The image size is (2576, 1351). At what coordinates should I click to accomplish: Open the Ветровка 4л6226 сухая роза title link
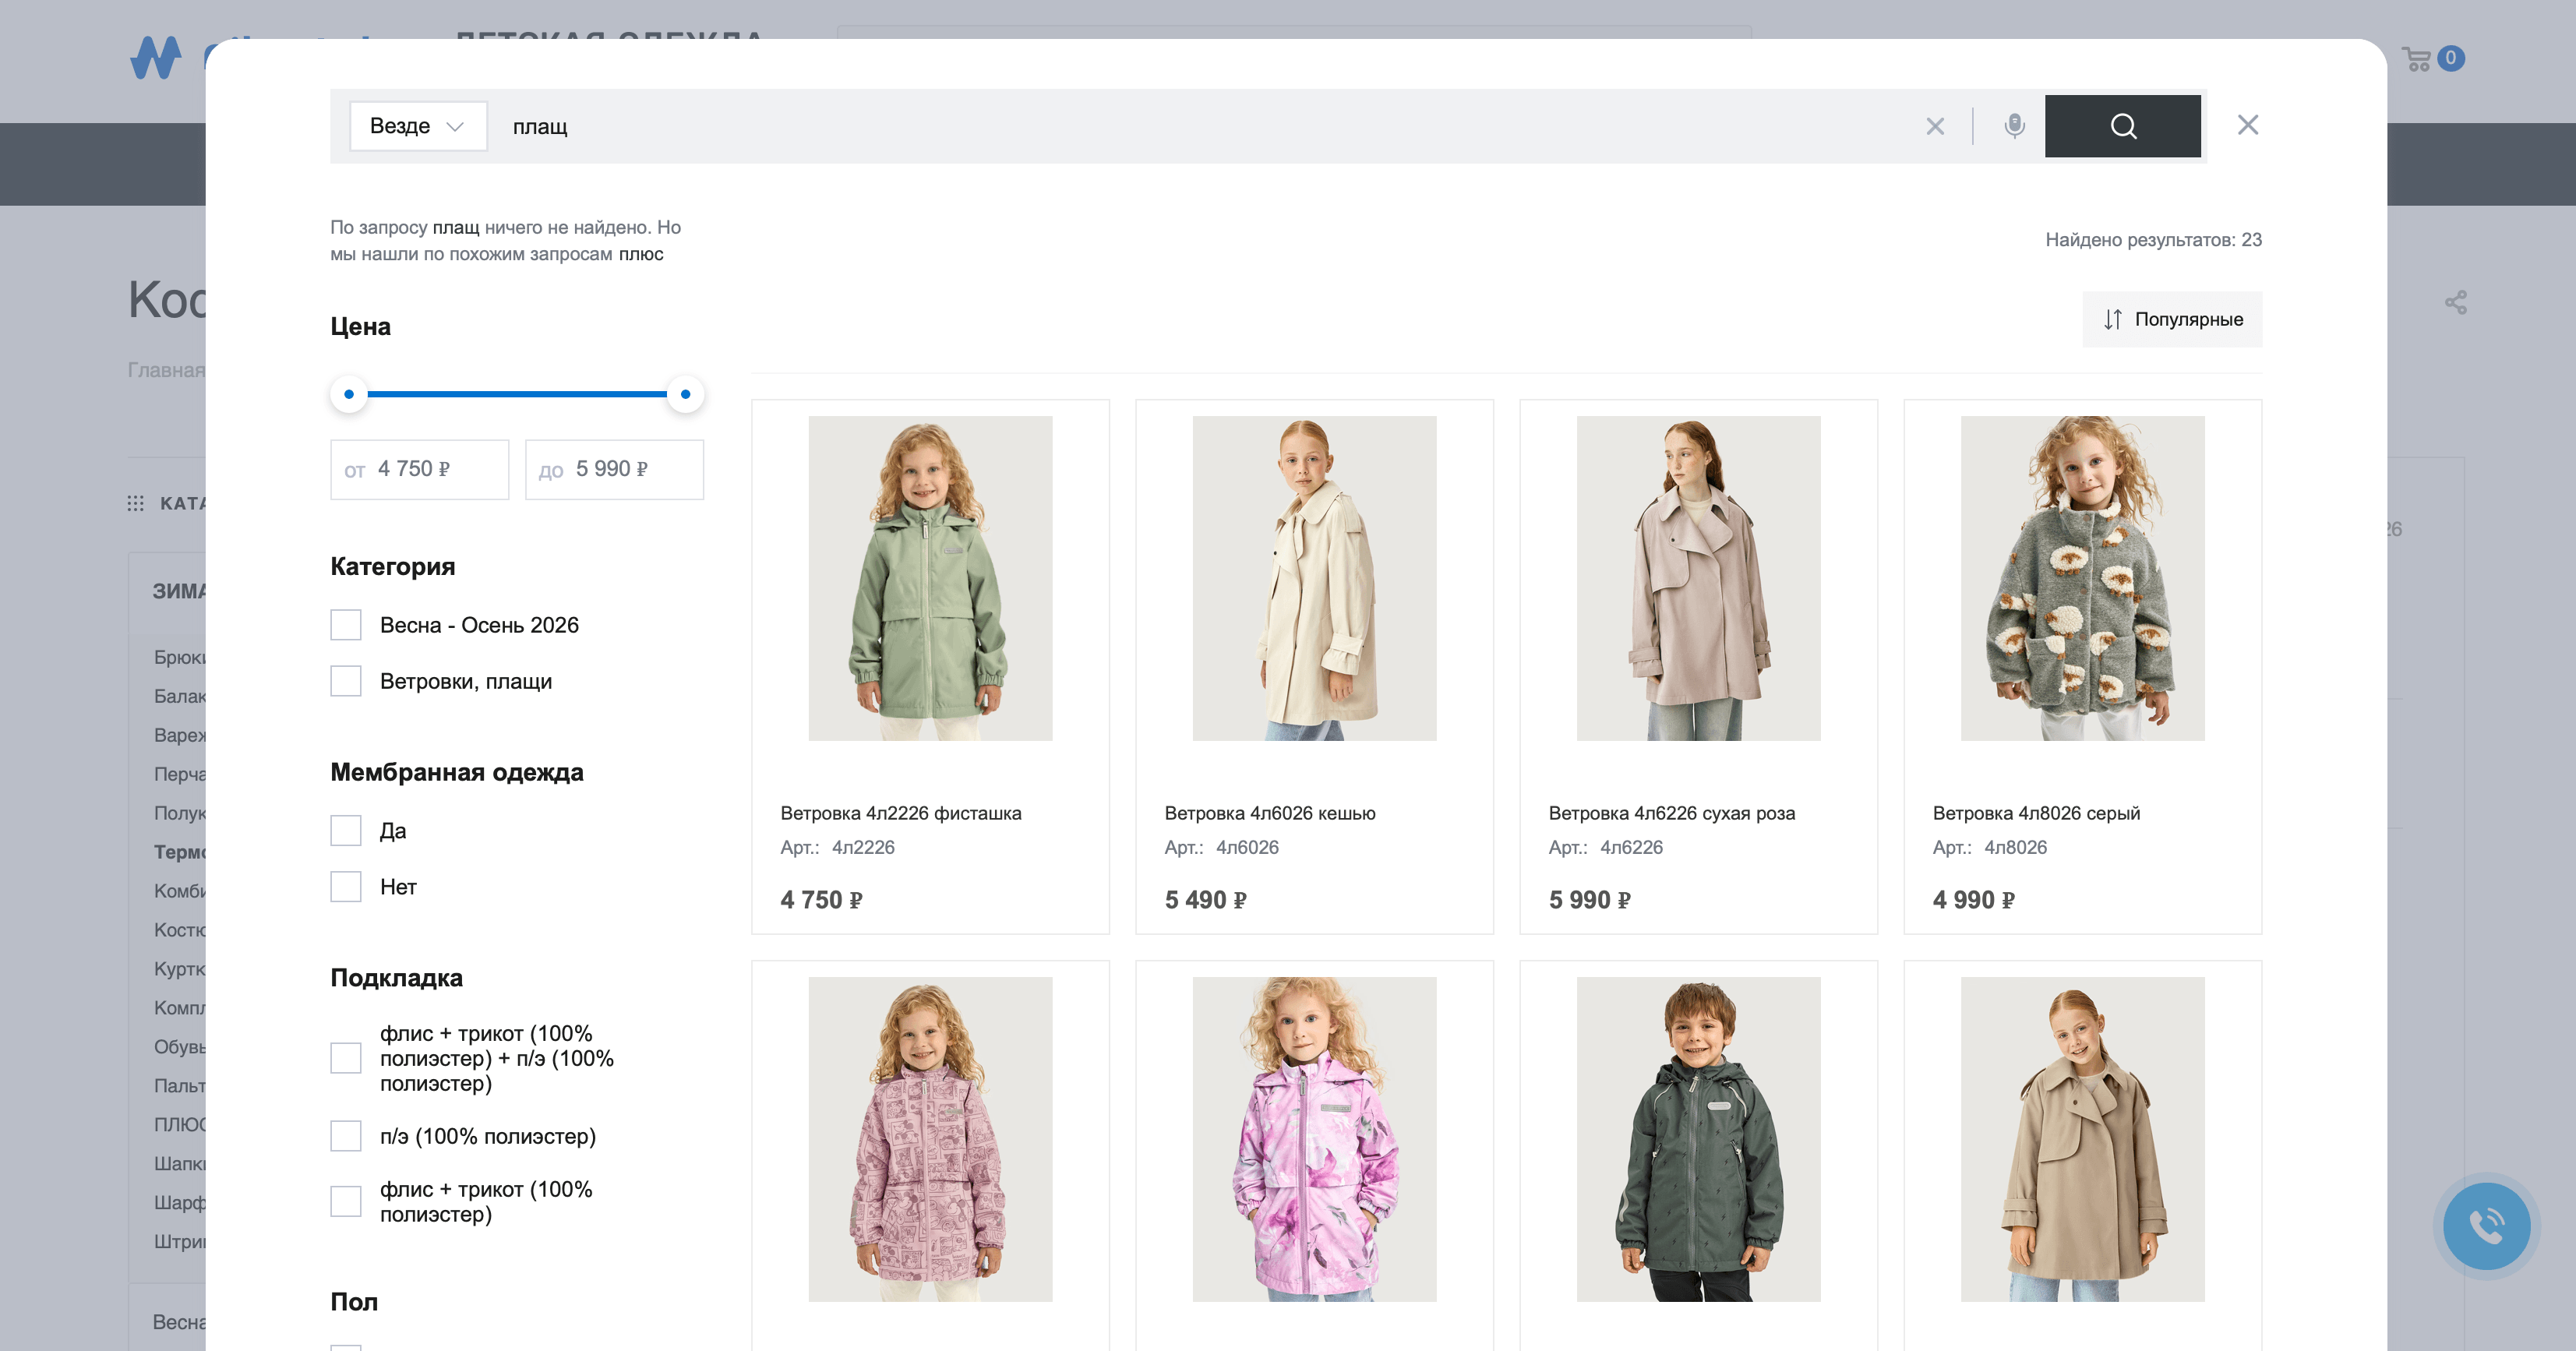(x=1672, y=813)
